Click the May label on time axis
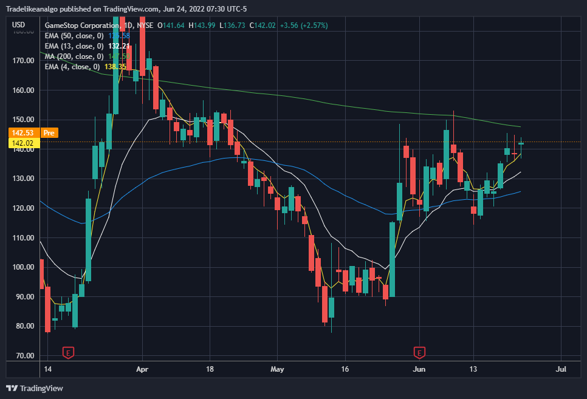Screen dimensions: 587x399 click(x=278, y=369)
